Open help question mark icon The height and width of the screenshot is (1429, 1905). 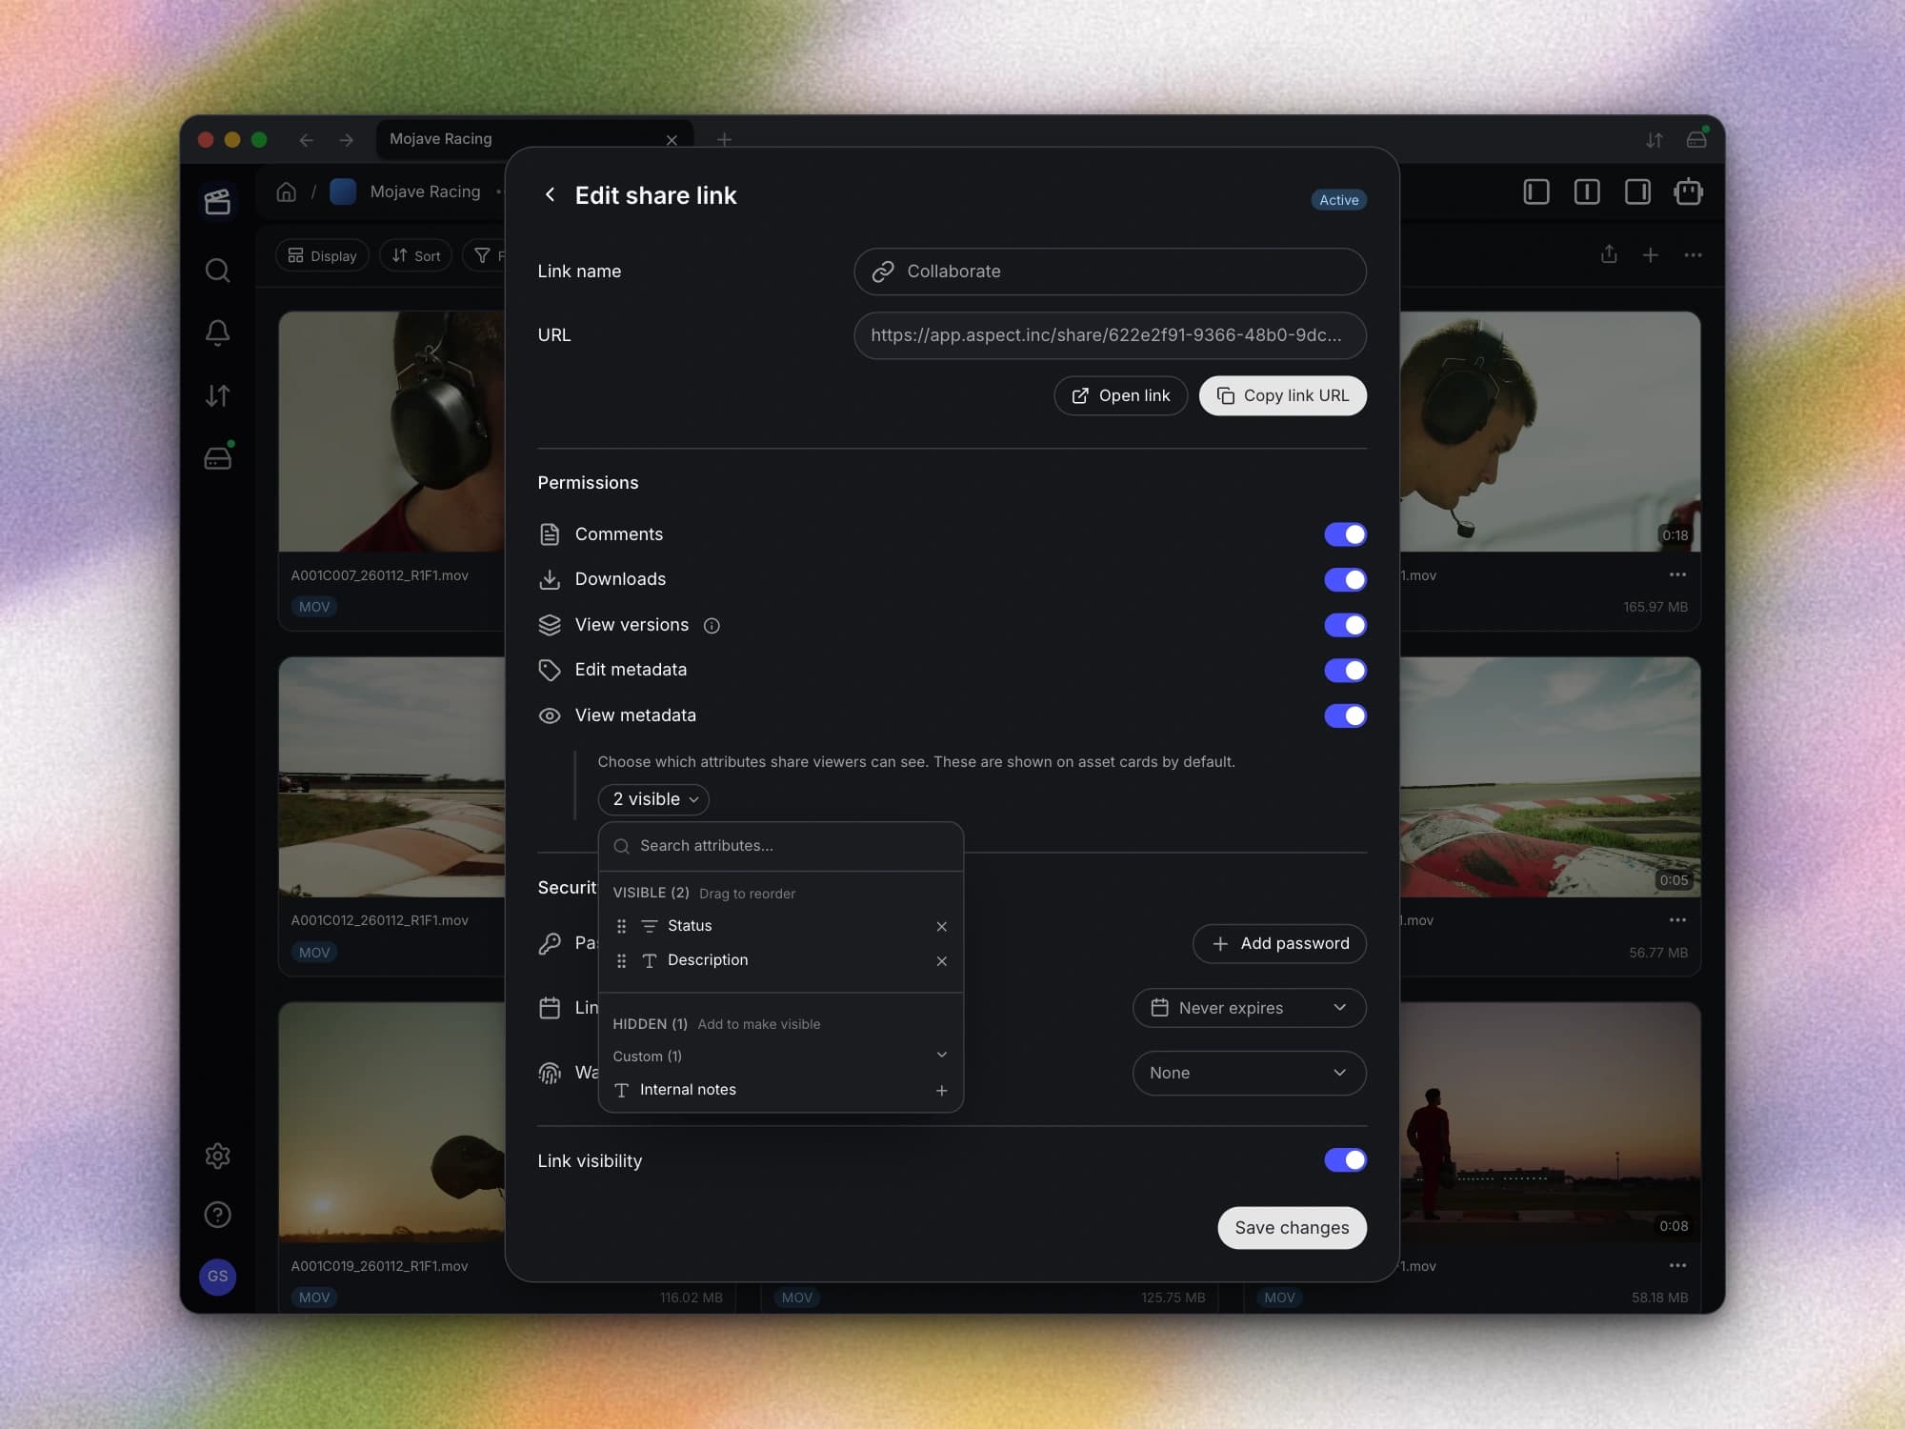coord(218,1215)
